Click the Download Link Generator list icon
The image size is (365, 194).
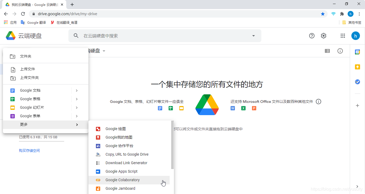(x=98, y=163)
